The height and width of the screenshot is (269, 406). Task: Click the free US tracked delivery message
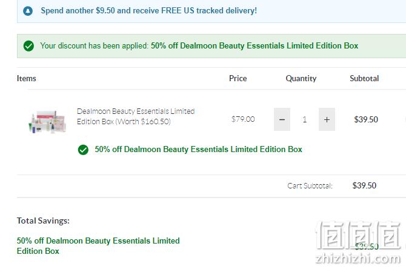149,11
